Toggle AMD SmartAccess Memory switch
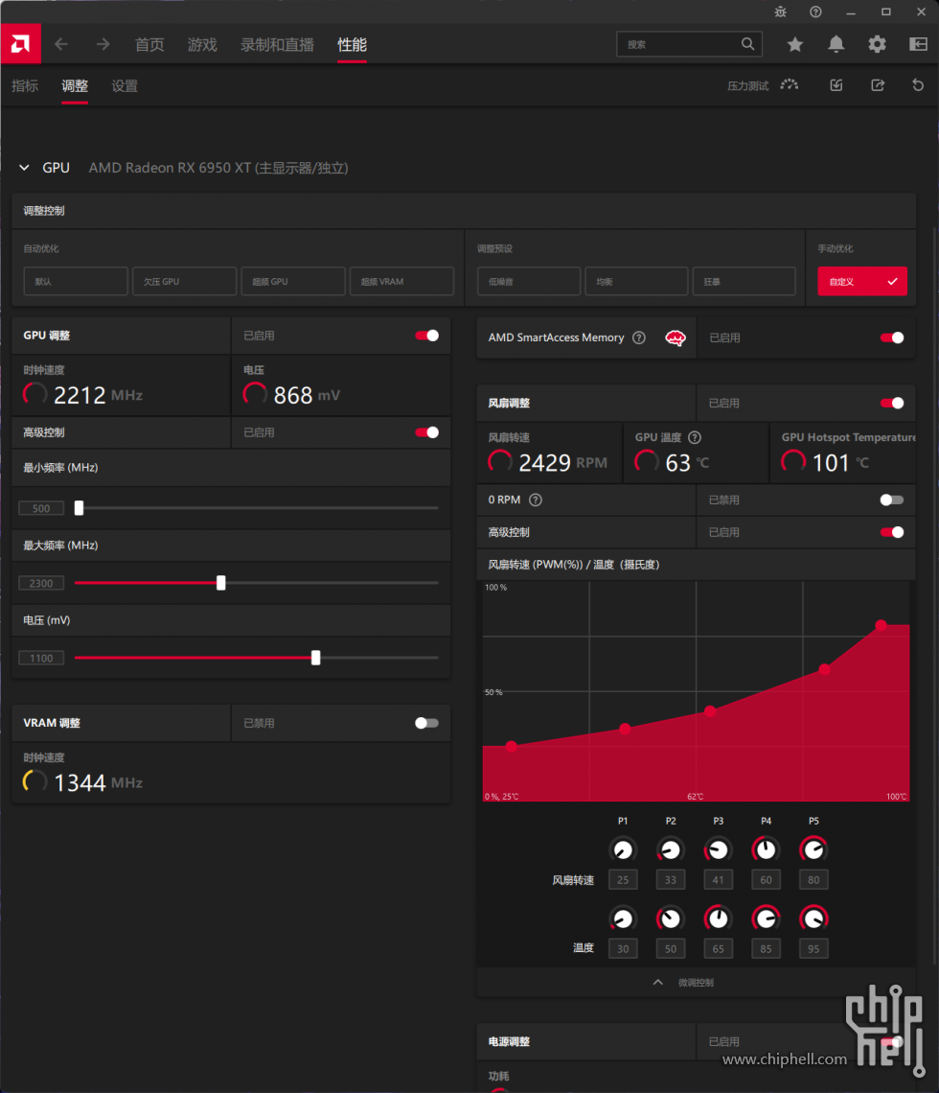Image resolution: width=939 pixels, height=1093 pixels. coord(892,338)
